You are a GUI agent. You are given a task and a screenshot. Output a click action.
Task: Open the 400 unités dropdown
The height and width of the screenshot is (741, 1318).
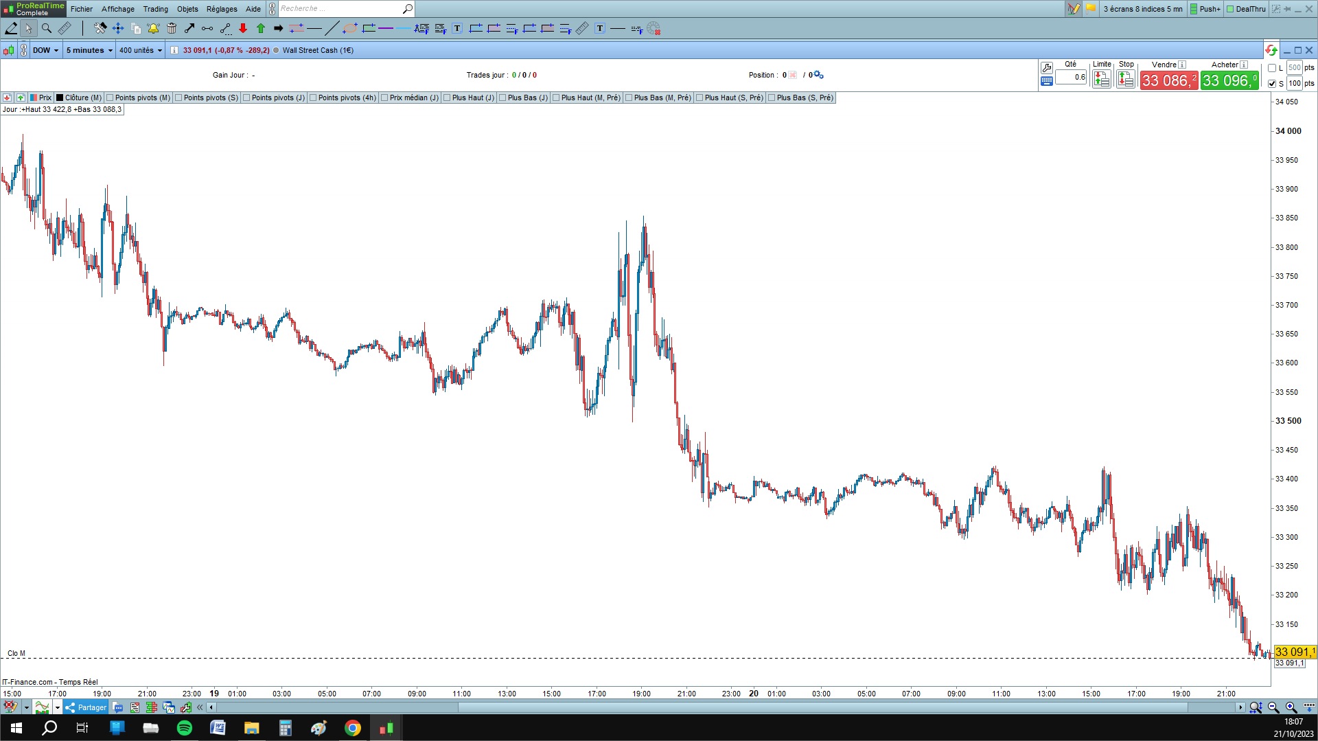click(x=141, y=50)
